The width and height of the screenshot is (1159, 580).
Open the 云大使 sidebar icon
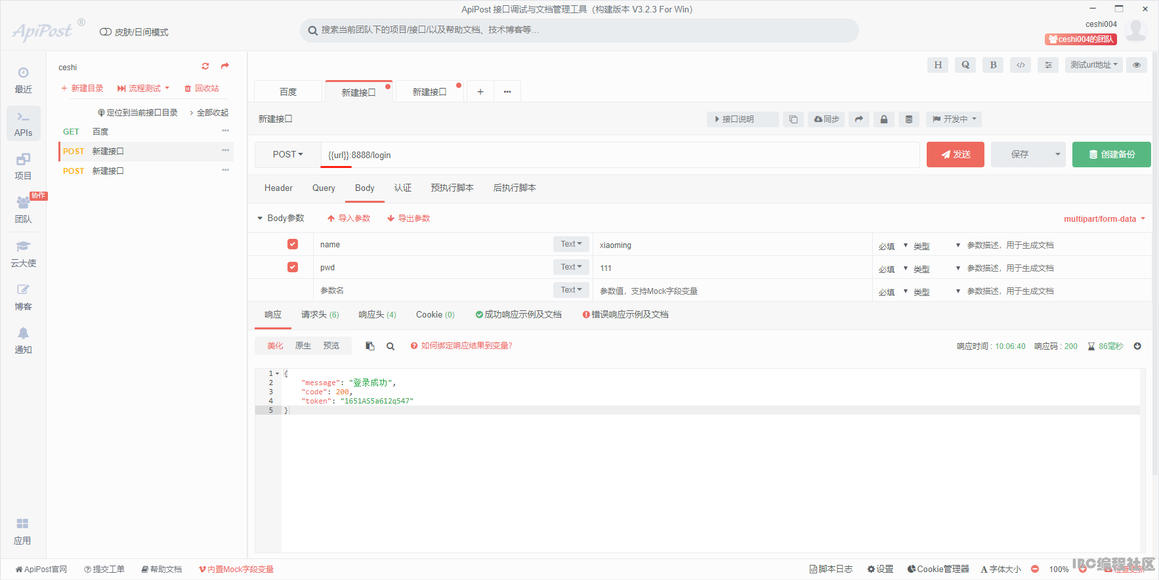23,254
